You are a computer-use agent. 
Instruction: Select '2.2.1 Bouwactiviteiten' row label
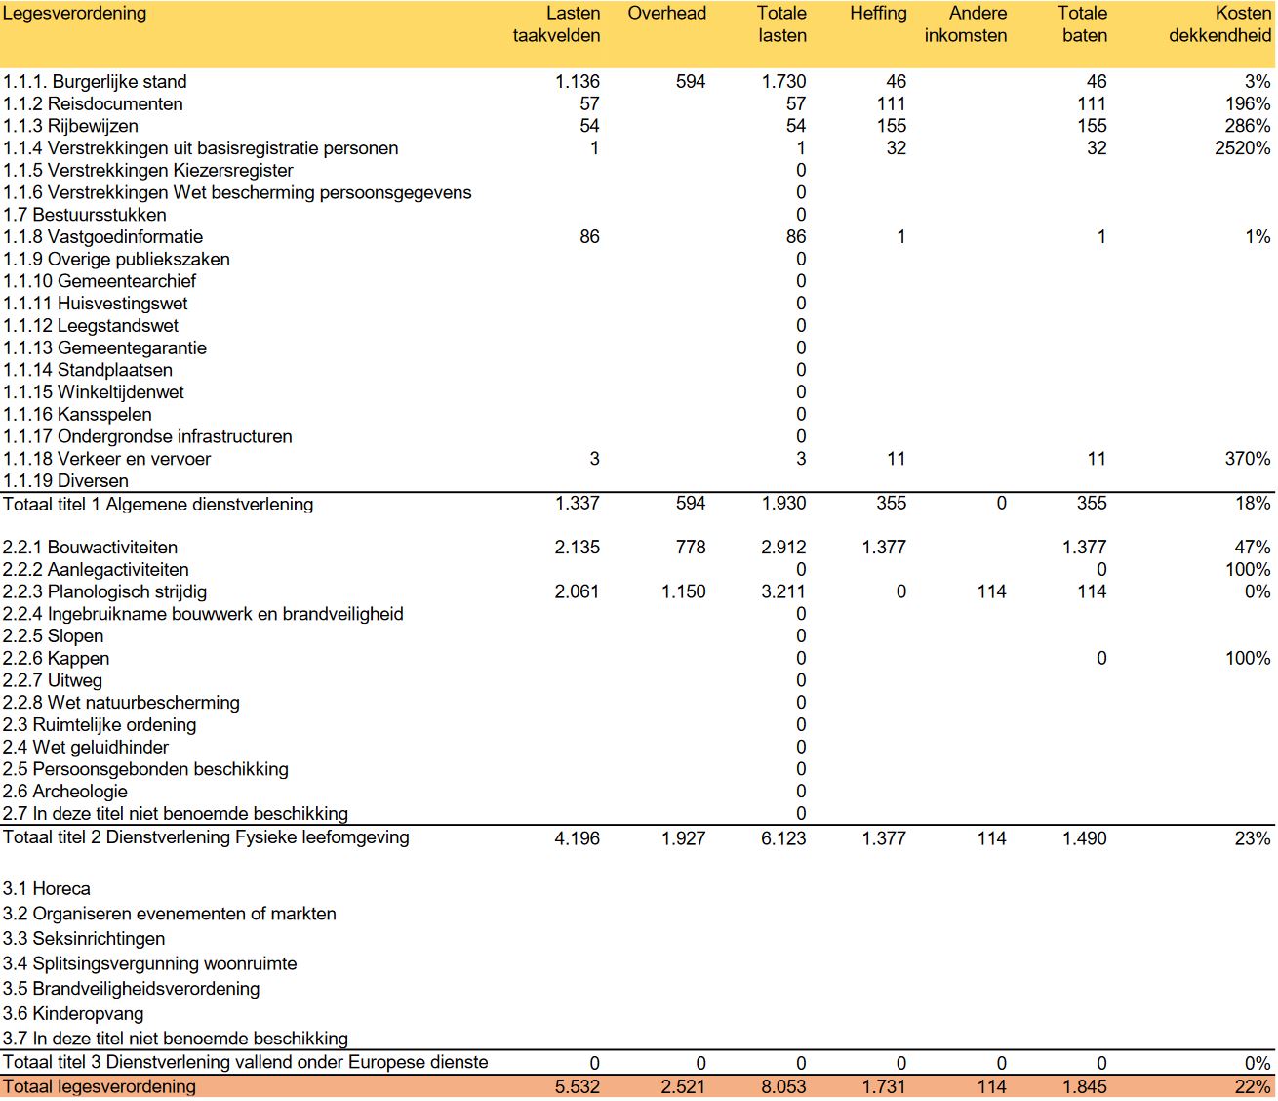[90, 548]
